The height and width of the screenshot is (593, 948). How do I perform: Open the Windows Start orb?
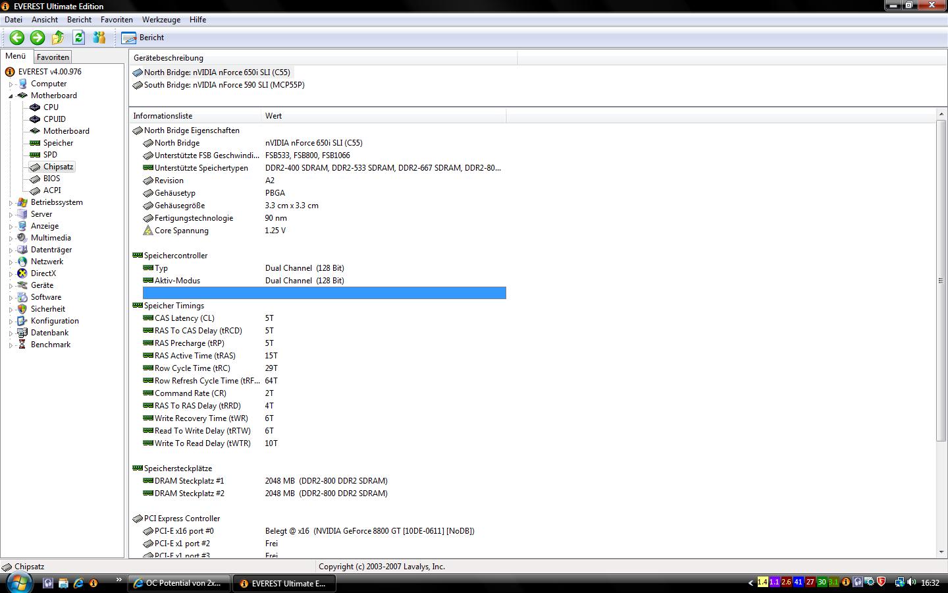18,582
